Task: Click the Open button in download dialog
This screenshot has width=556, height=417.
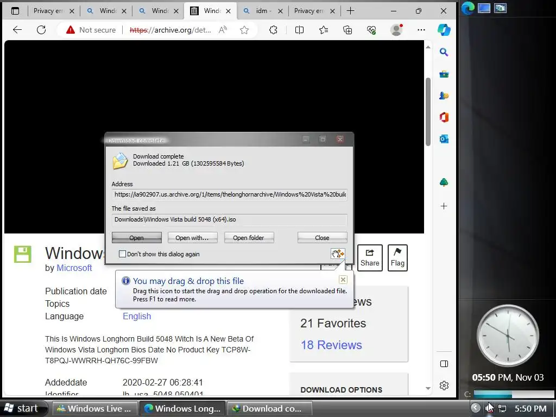Action: click(136, 238)
